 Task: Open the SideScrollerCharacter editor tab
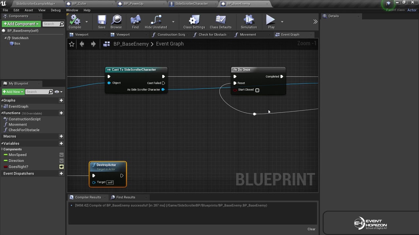[x=191, y=4]
